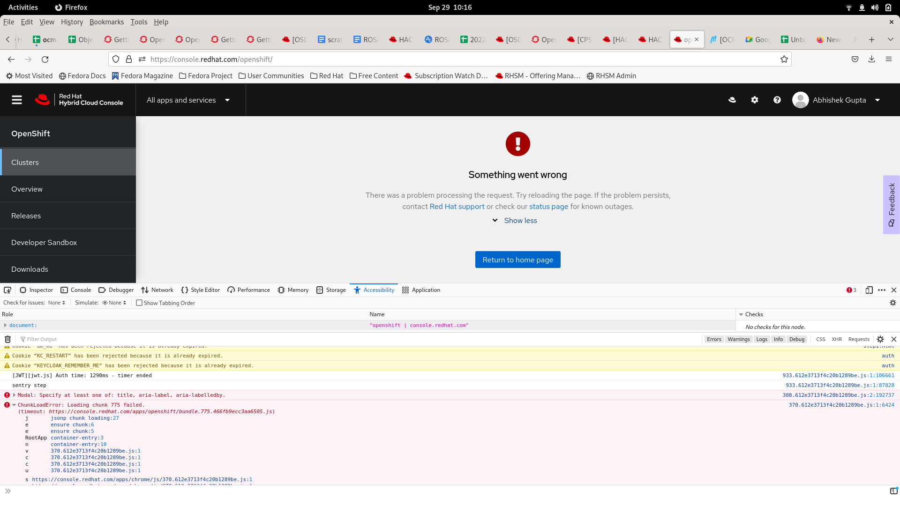The height and width of the screenshot is (506, 900).
Task: Toggle the Errors filter in console
Action: (x=714, y=339)
